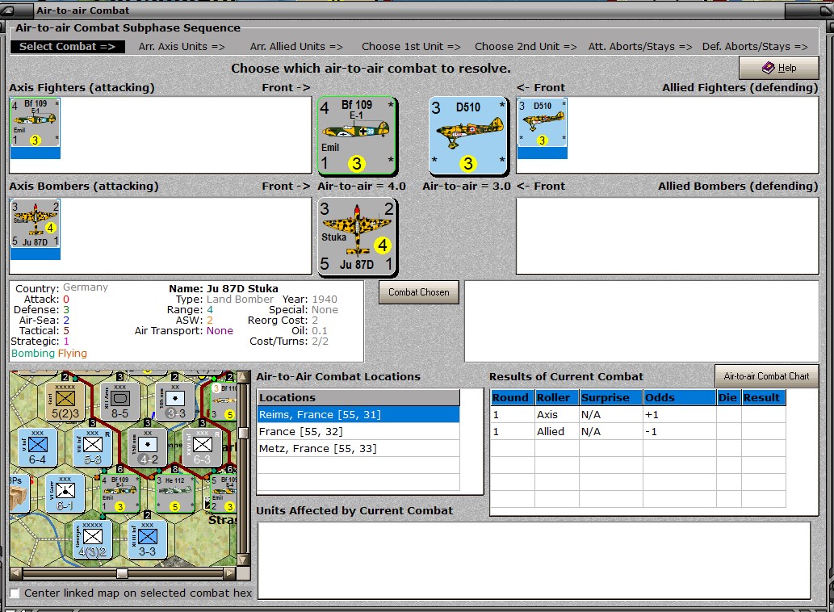834x612 pixels.
Task: Select the Select Combat subphase step
Action: pyautogui.click(x=68, y=47)
